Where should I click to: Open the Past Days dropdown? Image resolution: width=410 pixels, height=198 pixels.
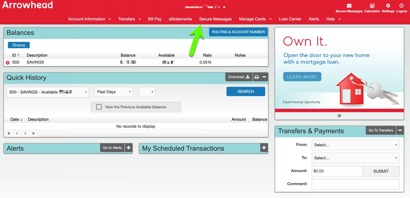(x=114, y=92)
